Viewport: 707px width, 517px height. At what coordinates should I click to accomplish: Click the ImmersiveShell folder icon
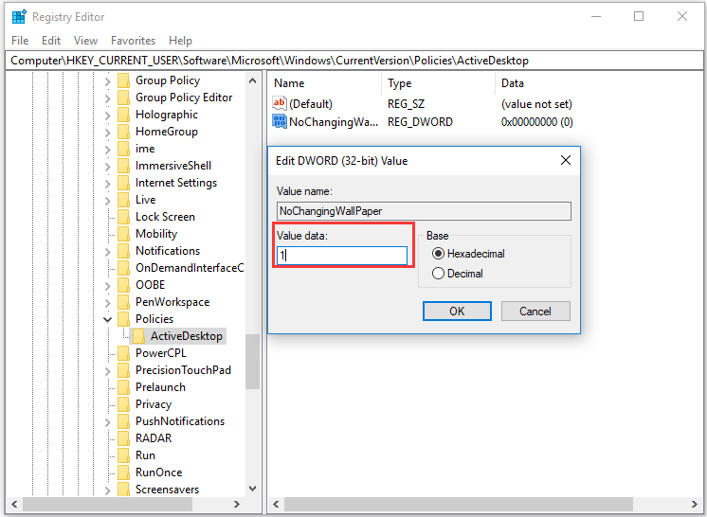pos(123,166)
